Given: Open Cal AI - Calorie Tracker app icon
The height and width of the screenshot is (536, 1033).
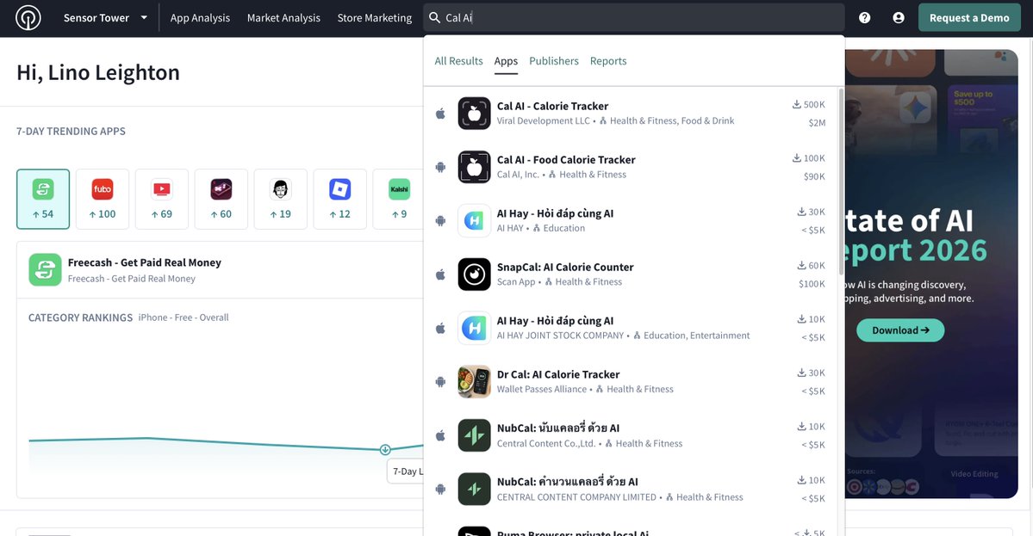Looking at the screenshot, I should pos(475,113).
